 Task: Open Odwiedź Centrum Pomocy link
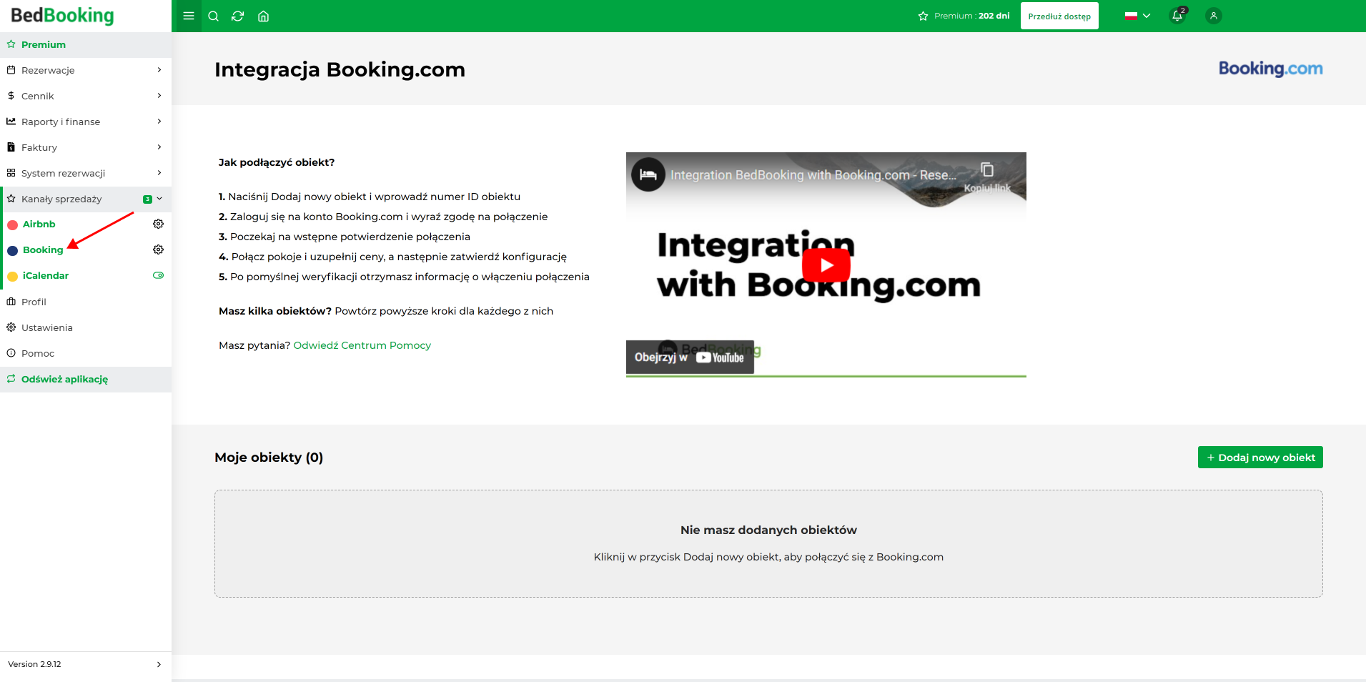(362, 345)
